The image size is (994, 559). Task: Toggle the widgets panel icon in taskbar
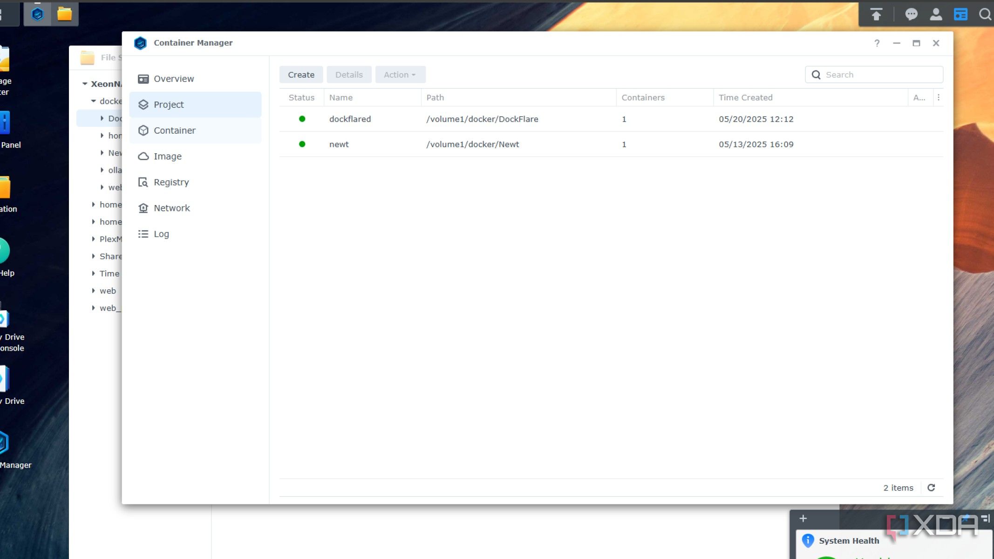pos(960,14)
